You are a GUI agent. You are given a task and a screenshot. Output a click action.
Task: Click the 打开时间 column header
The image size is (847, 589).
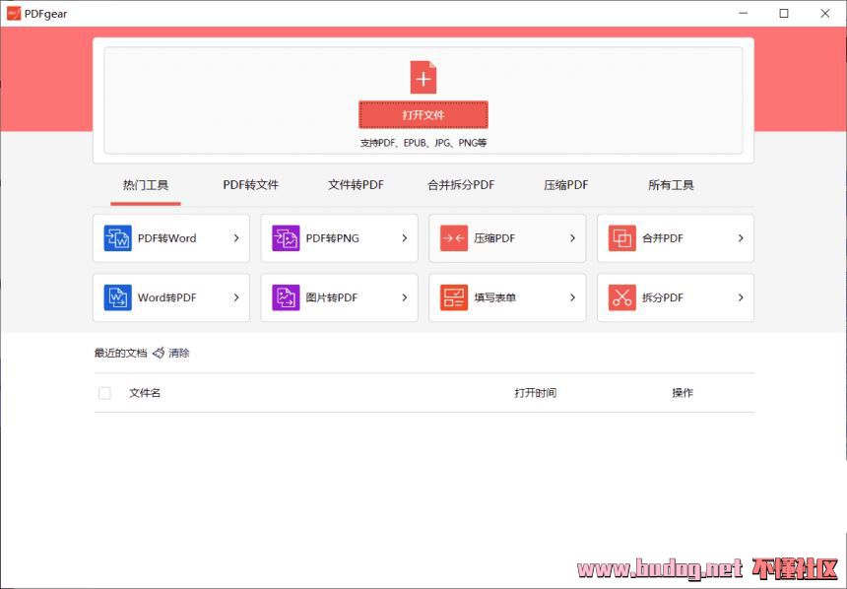[x=536, y=393]
